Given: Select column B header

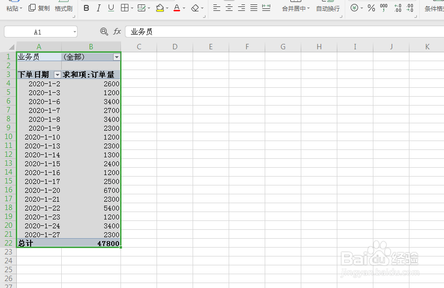Looking at the screenshot, I should pyautogui.click(x=91, y=47).
